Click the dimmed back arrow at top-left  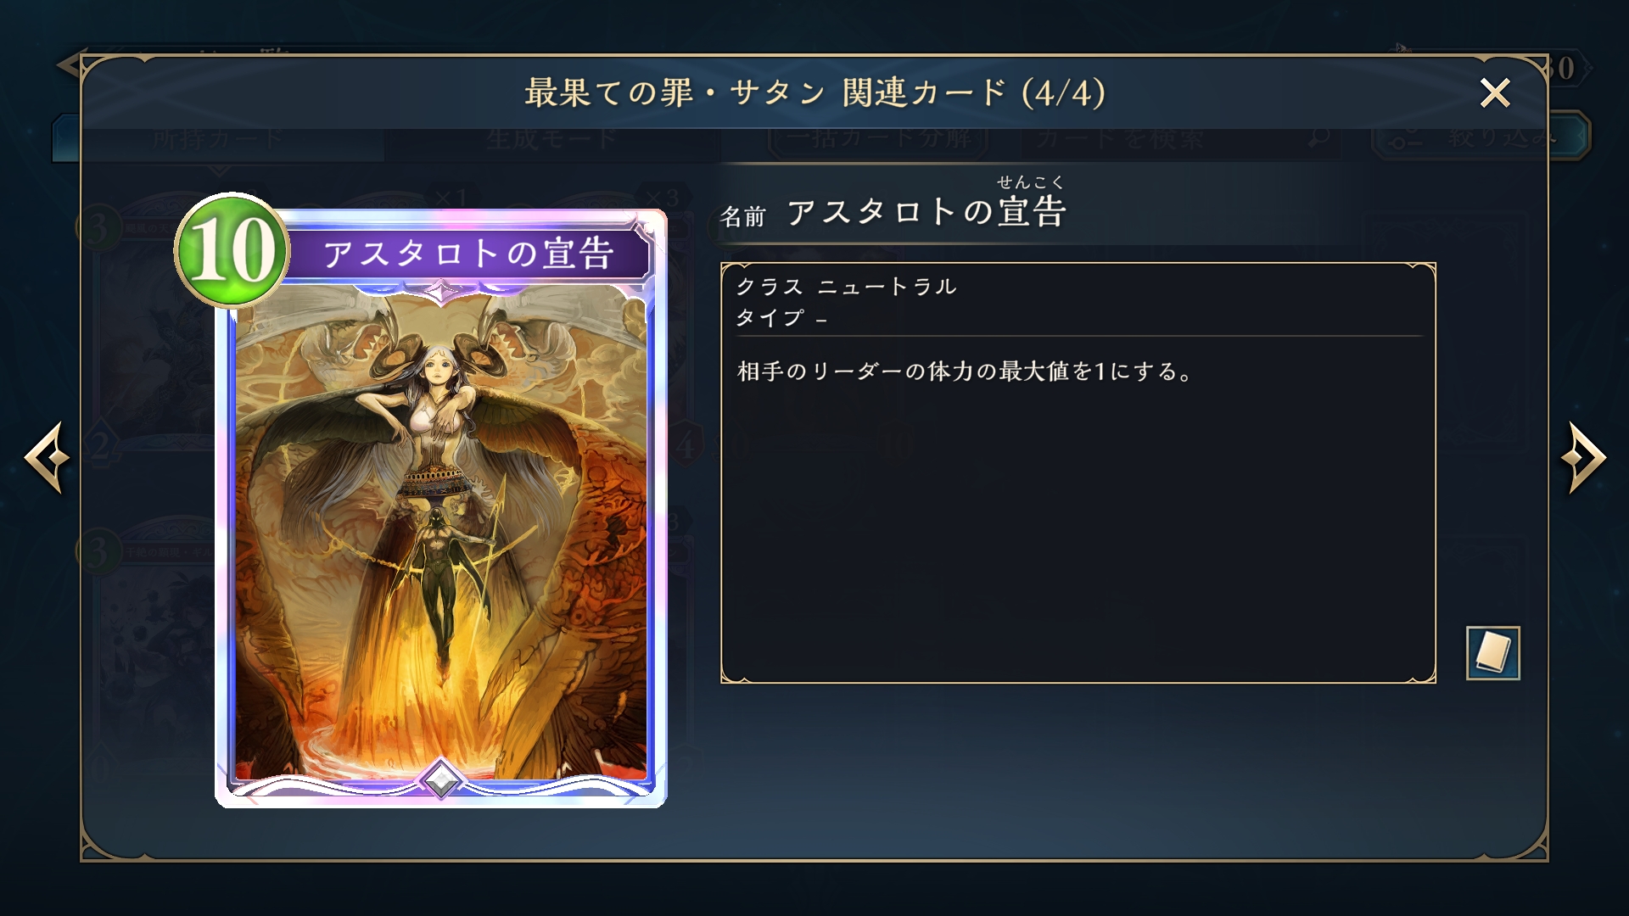coord(68,65)
